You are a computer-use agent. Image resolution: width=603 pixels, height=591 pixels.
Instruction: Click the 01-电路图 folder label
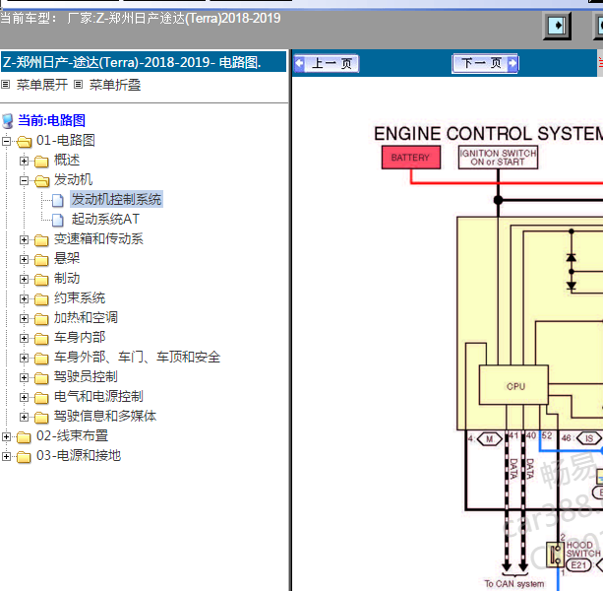coord(65,140)
